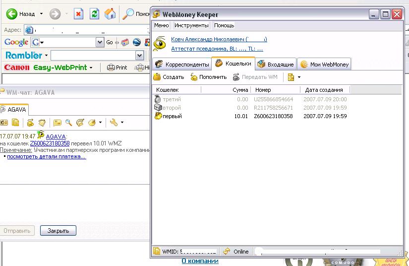The image size is (409, 266).
Task: Click Пополнить wallet toolbar button
Action: (x=208, y=77)
